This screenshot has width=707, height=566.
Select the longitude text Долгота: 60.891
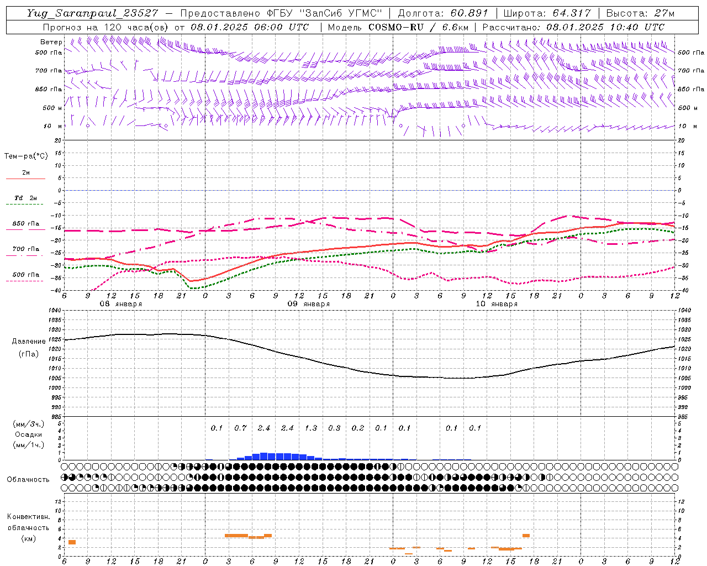[443, 13]
